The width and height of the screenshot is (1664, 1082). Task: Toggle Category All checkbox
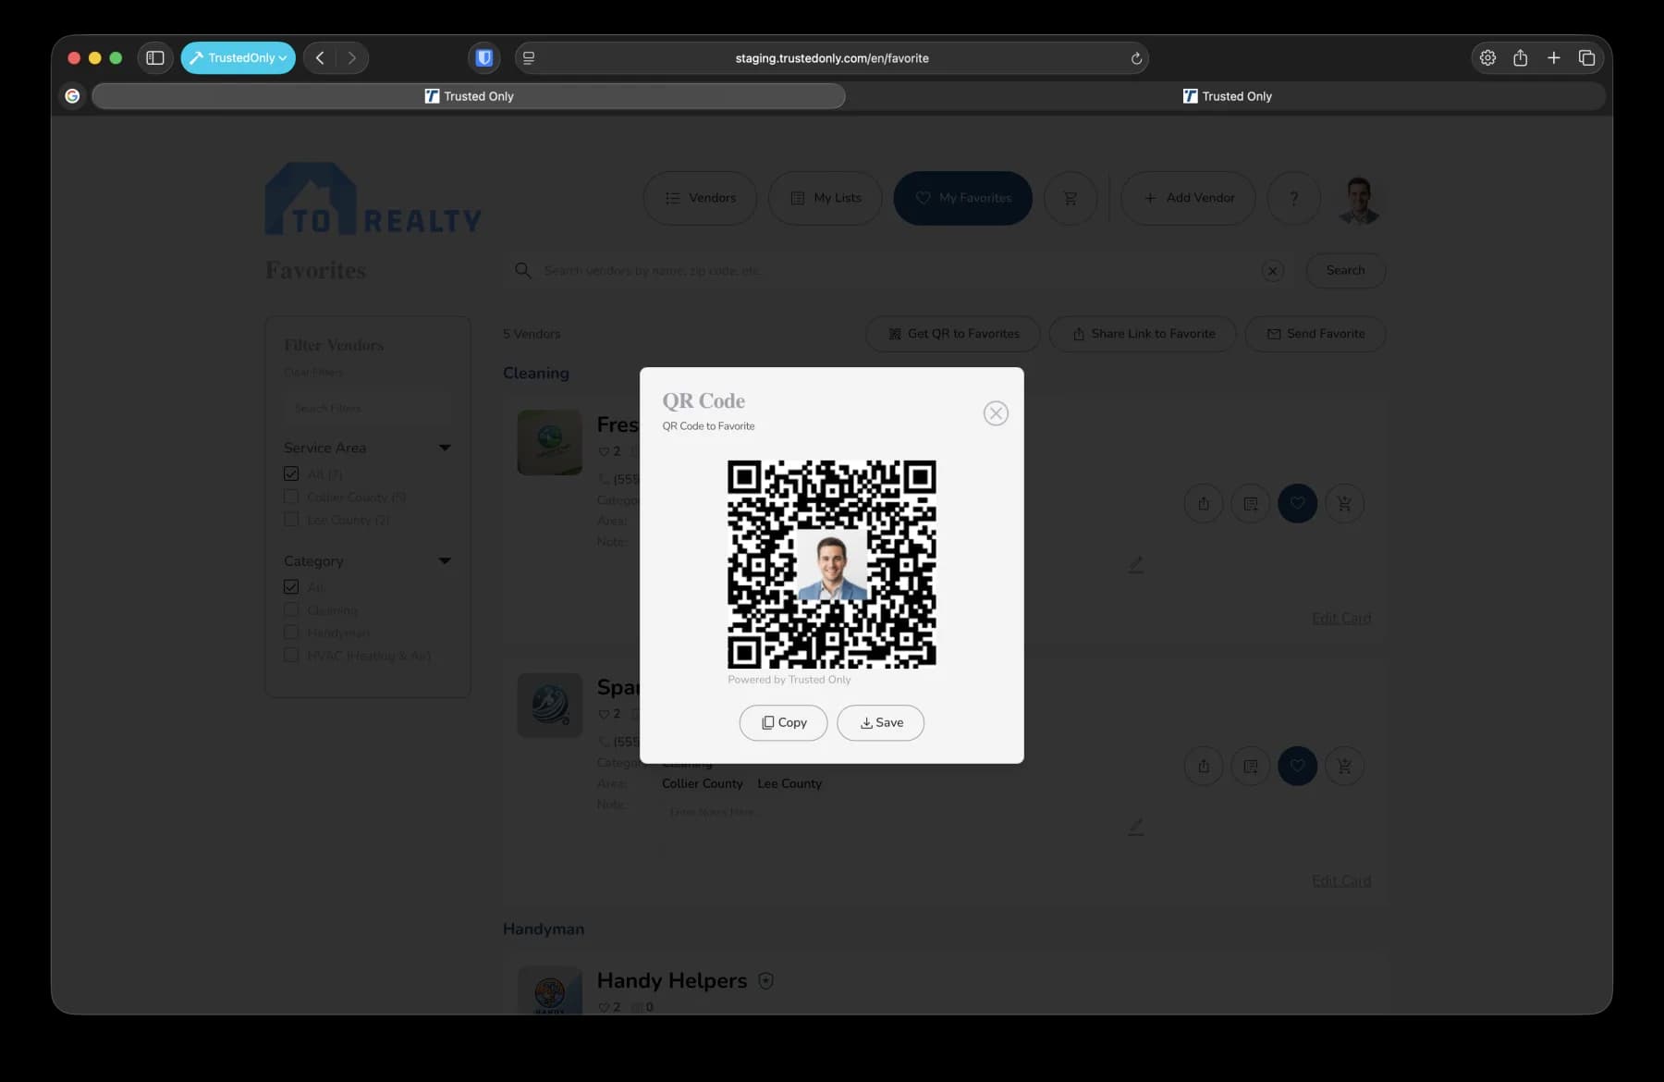pos(291,586)
